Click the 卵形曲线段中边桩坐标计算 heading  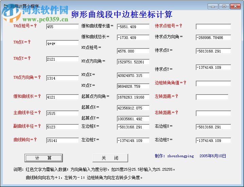pyautogui.click(x=122, y=15)
